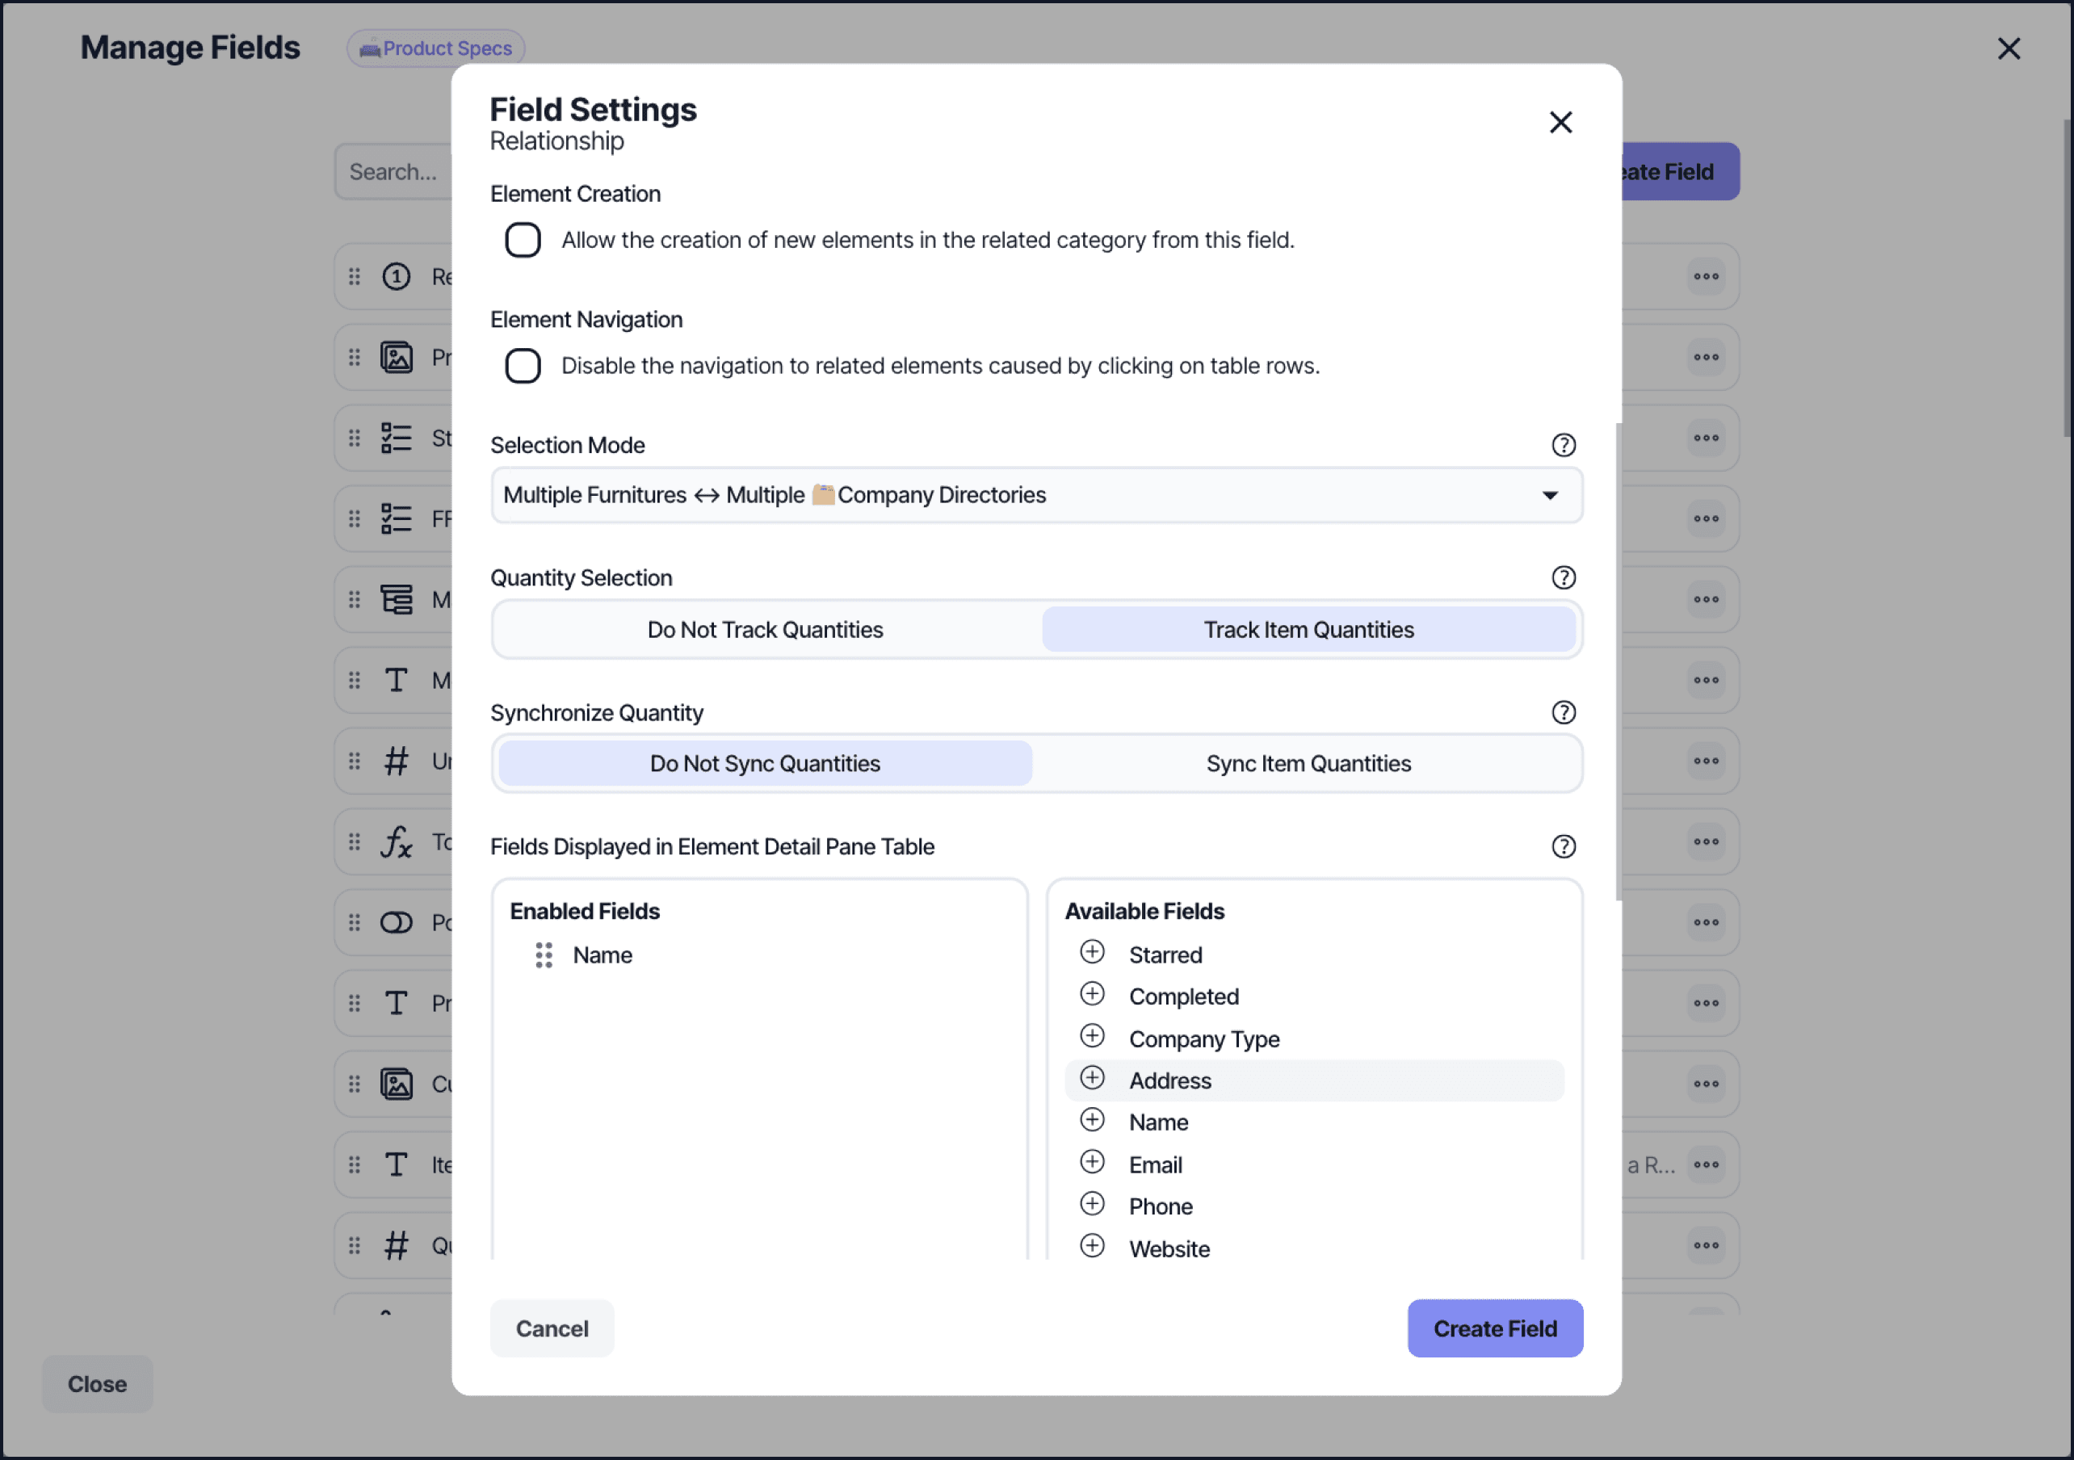Image resolution: width=2074 pixels, height=1460 pixels.
Task: Add Website field via plus icon
Action: click(x=1092, y=1246)
